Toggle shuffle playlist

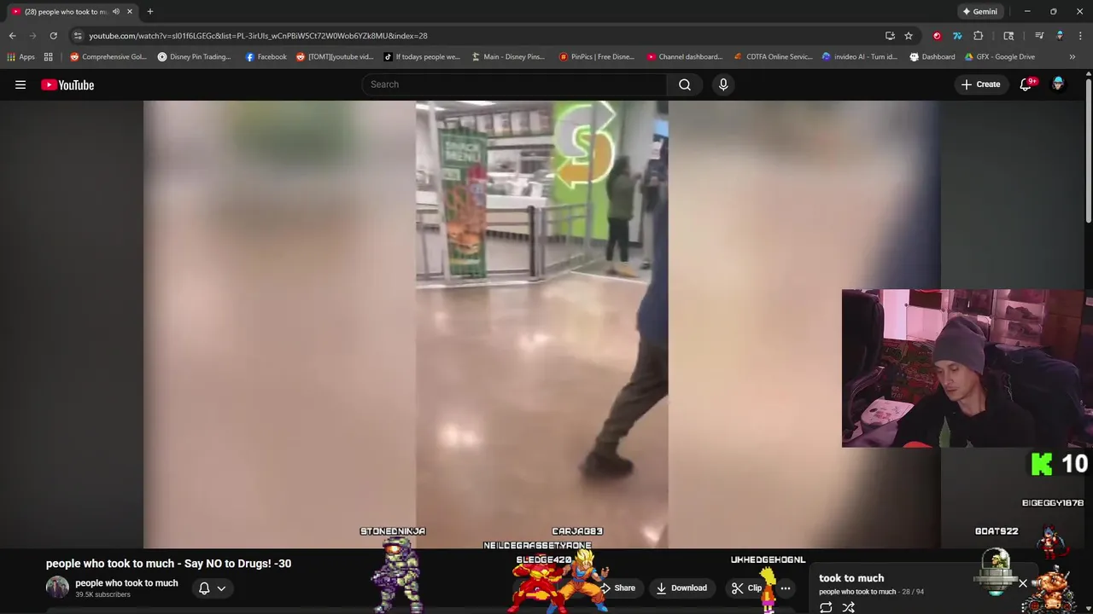848,607
